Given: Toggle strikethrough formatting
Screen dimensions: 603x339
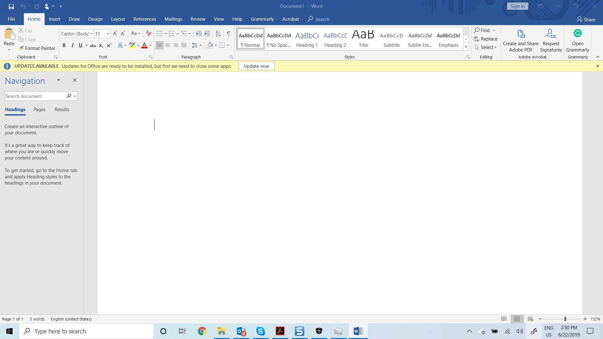Looking at the screenshot, I should (x=93, y=46).
